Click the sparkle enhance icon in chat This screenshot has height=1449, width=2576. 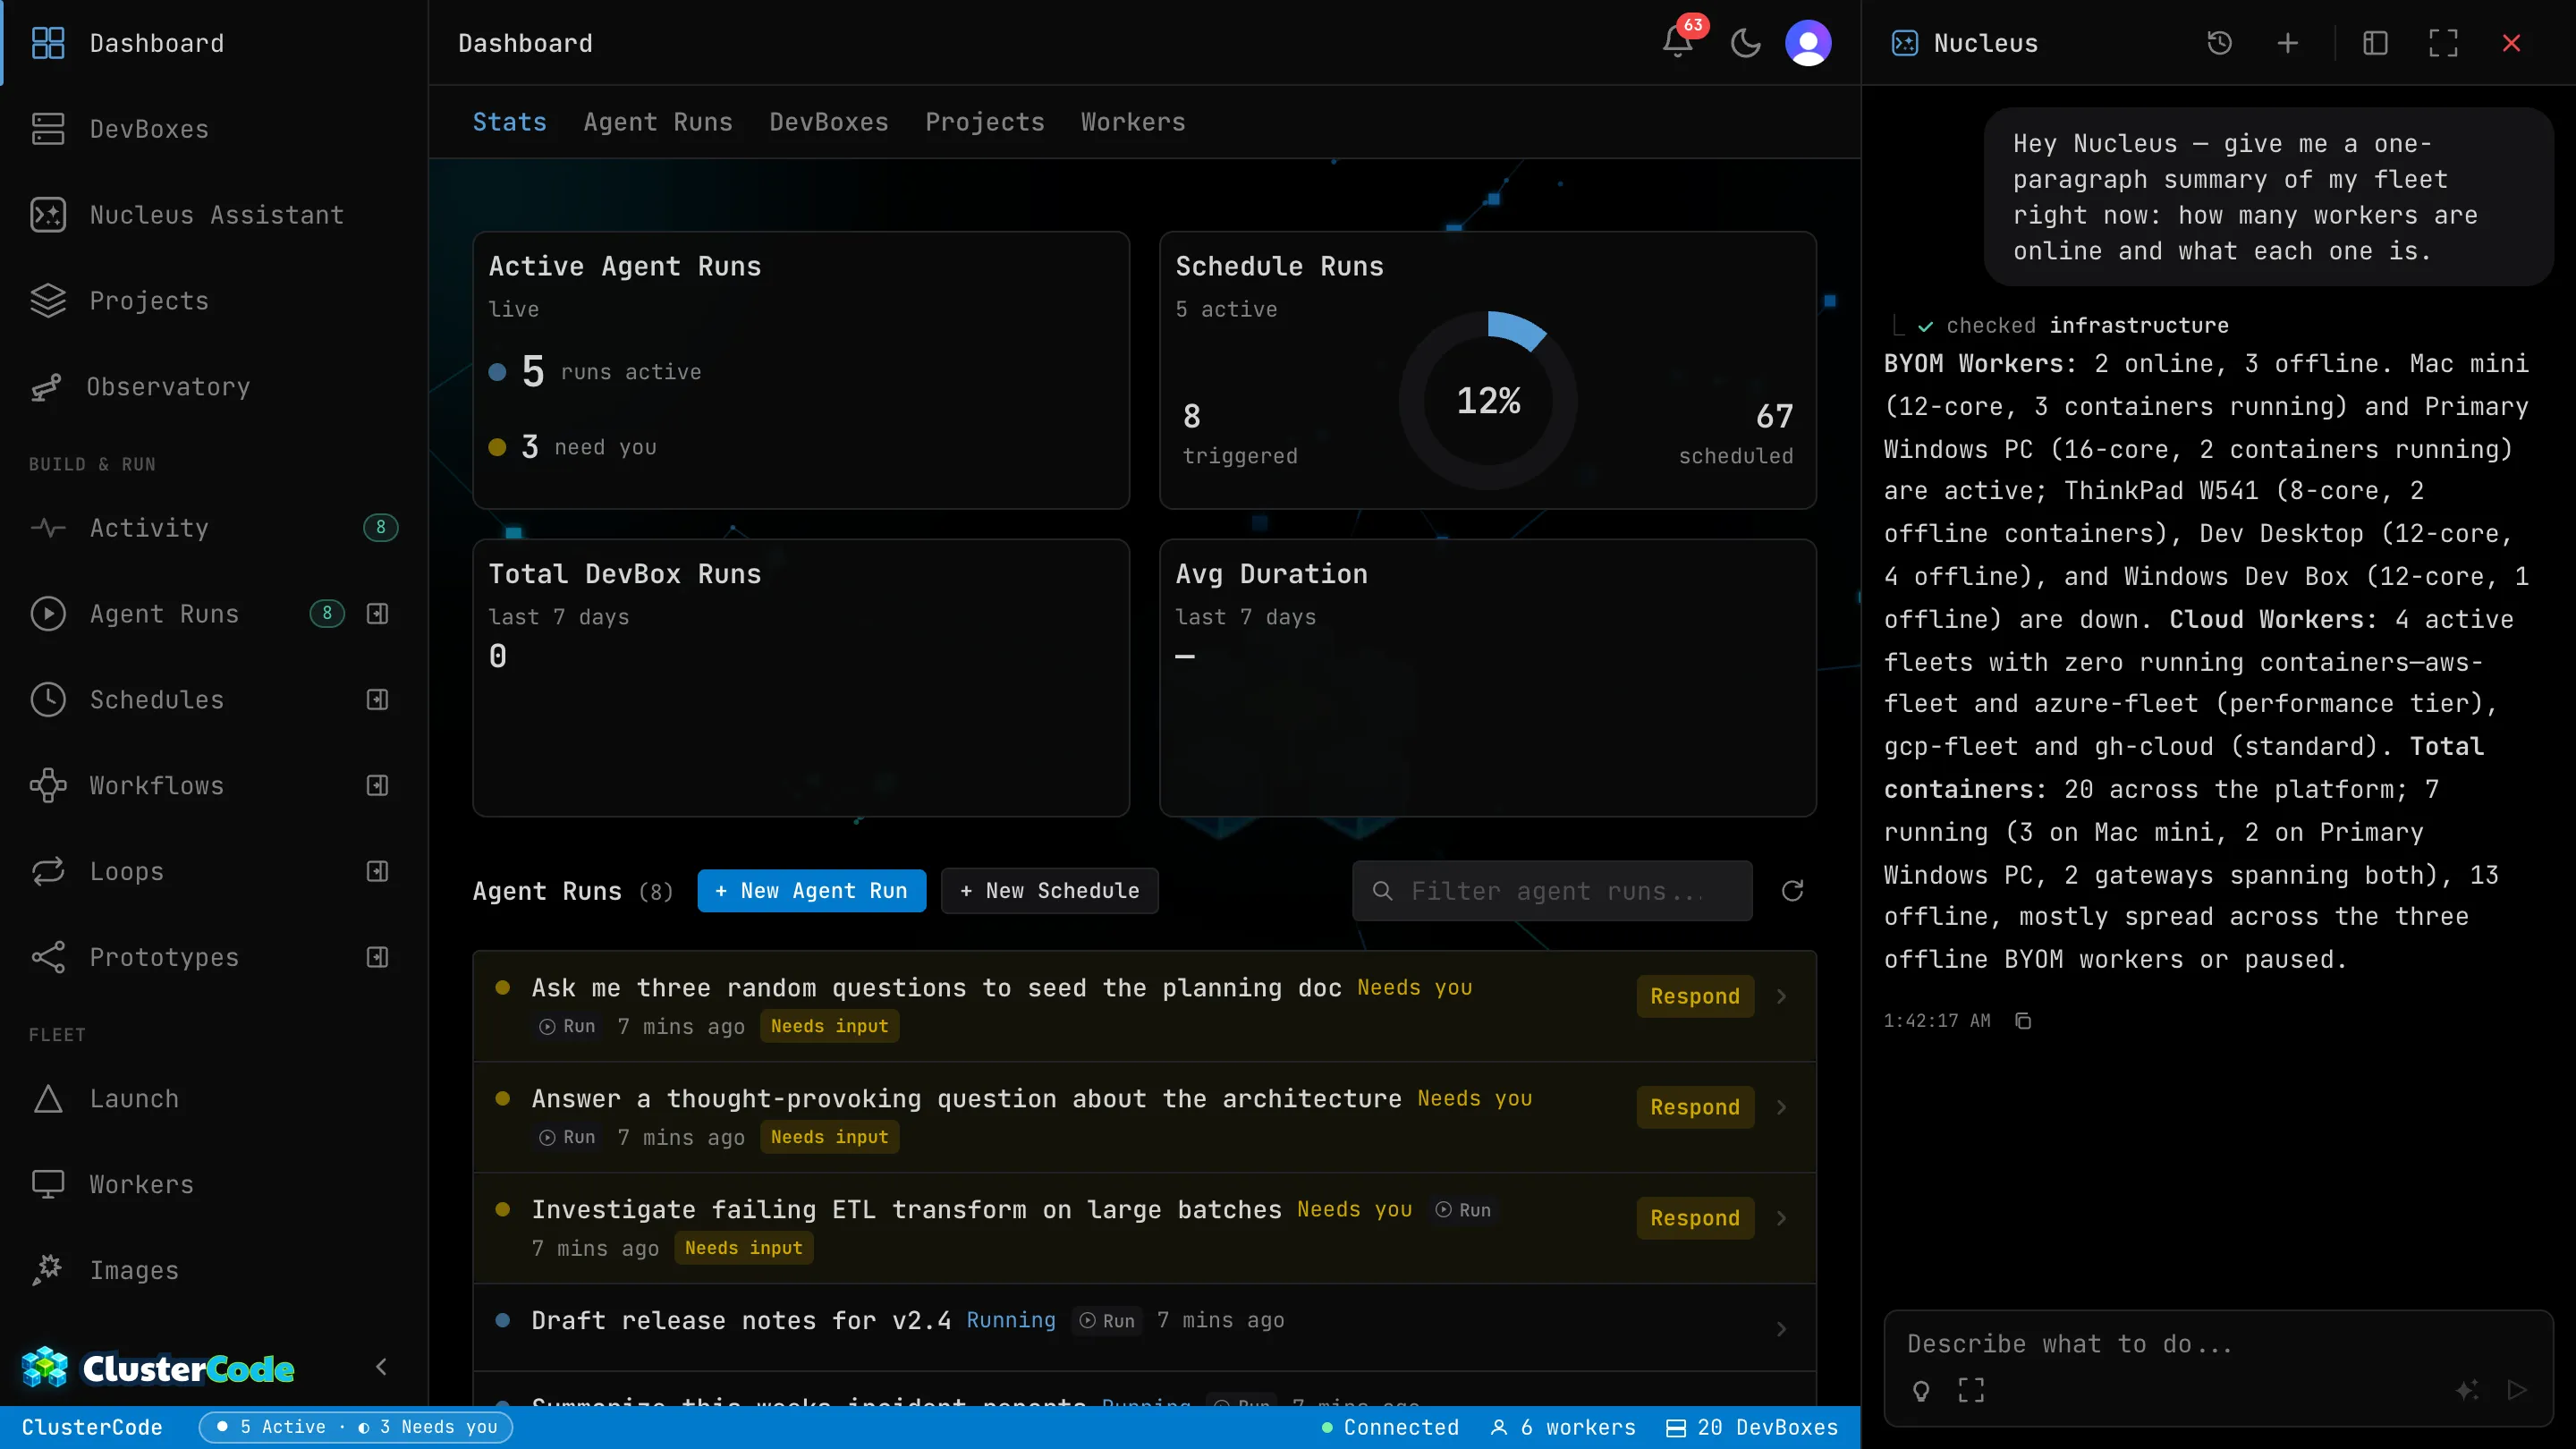(x=2467, y=1390)
